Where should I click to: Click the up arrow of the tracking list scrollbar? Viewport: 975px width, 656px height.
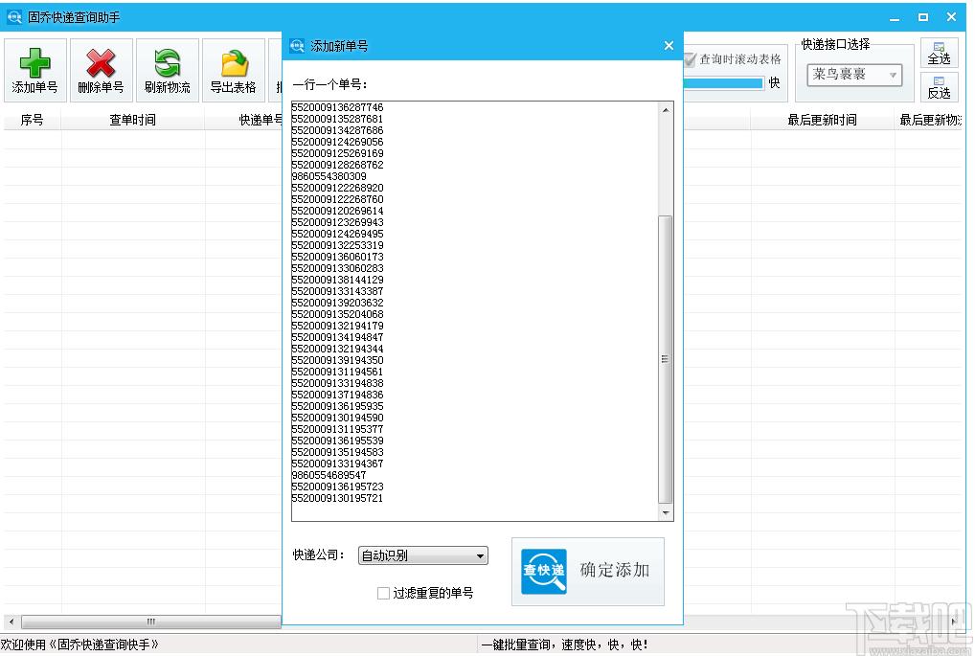point(666,110)
